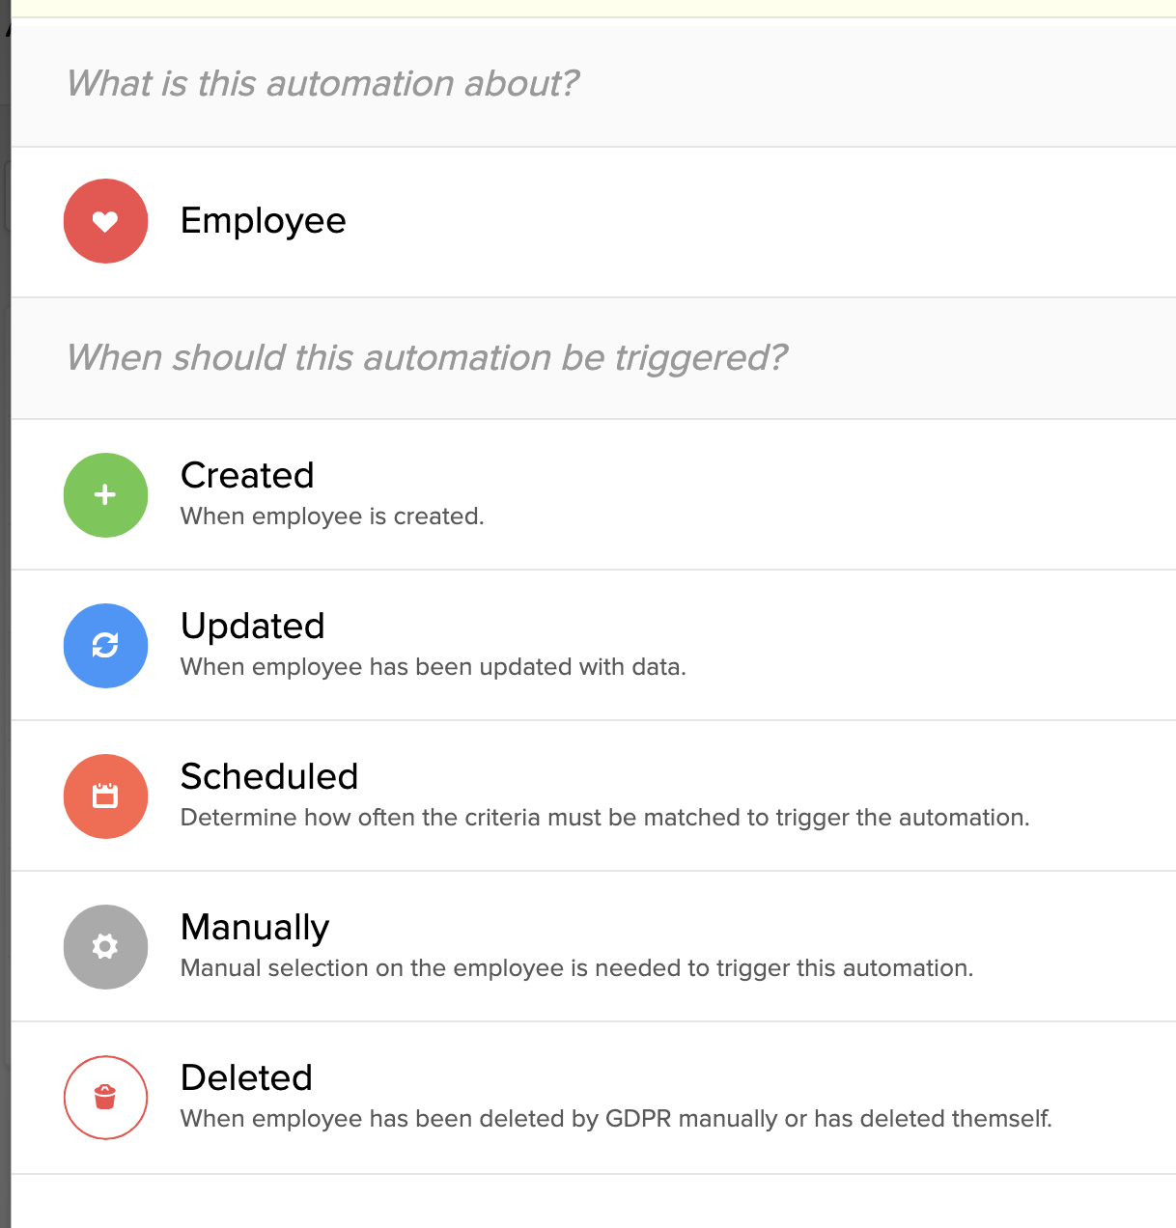Click the red trash Deleted icon

click(105, 1098)
